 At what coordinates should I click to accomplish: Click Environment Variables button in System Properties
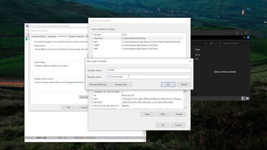[83, 97]
